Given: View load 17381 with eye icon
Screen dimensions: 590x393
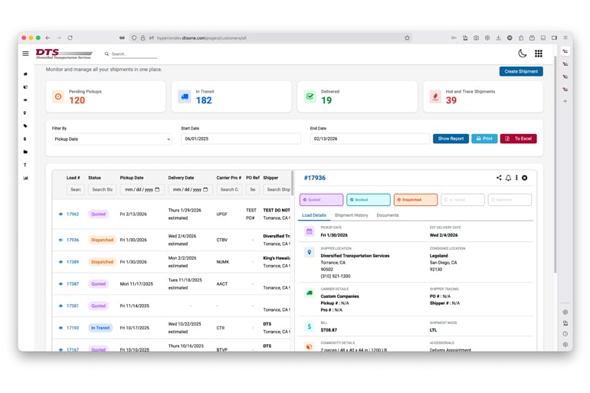Looking at the screenshot, I should 61,306.
